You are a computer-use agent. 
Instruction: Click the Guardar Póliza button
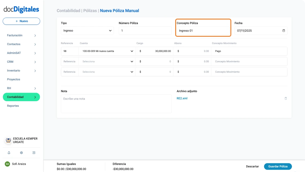278,166
